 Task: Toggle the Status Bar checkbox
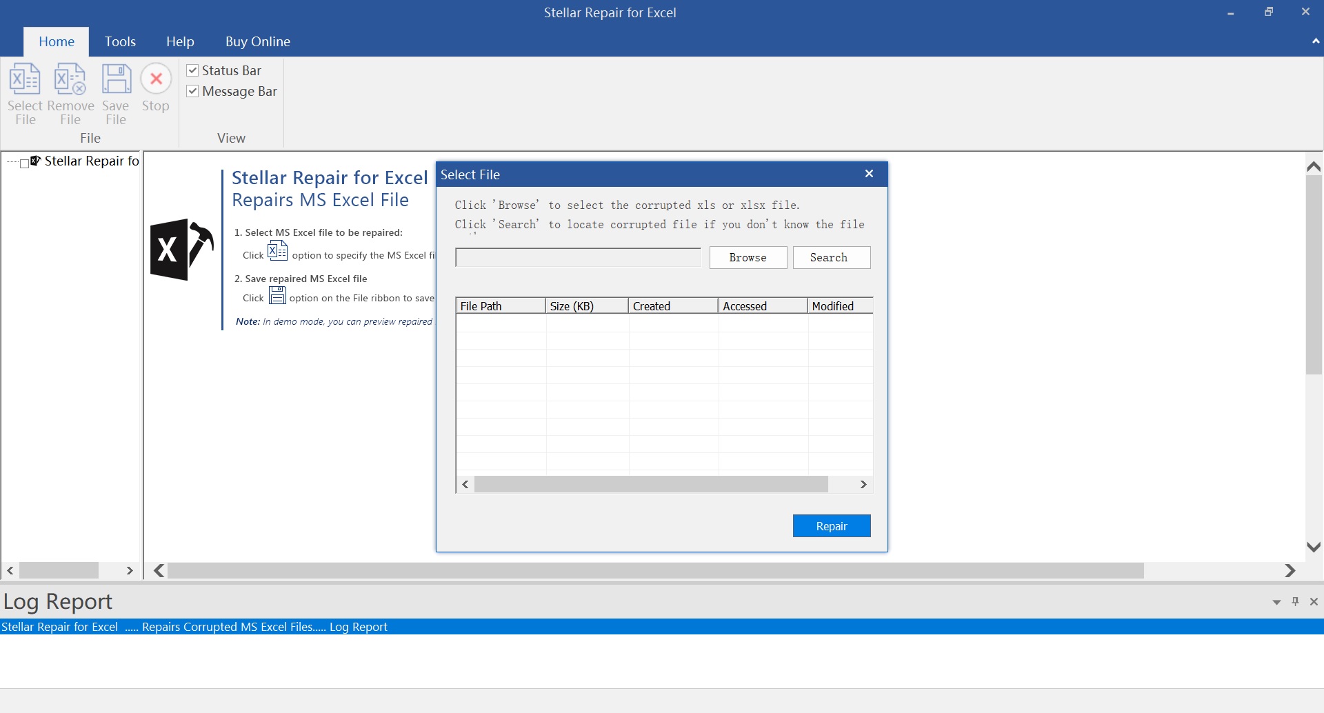click(x=193, y=70)
